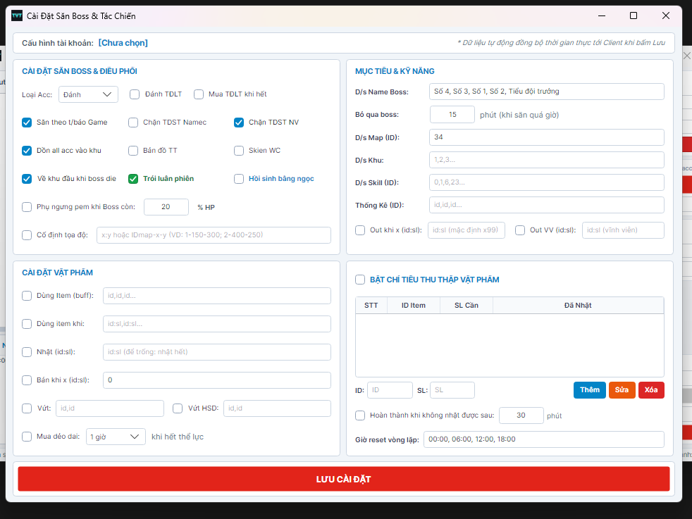This screenshot has height=519, width=692.
Task: Enable Out khi x (id:sl) checkbox
Action: (x=360, y=230)
